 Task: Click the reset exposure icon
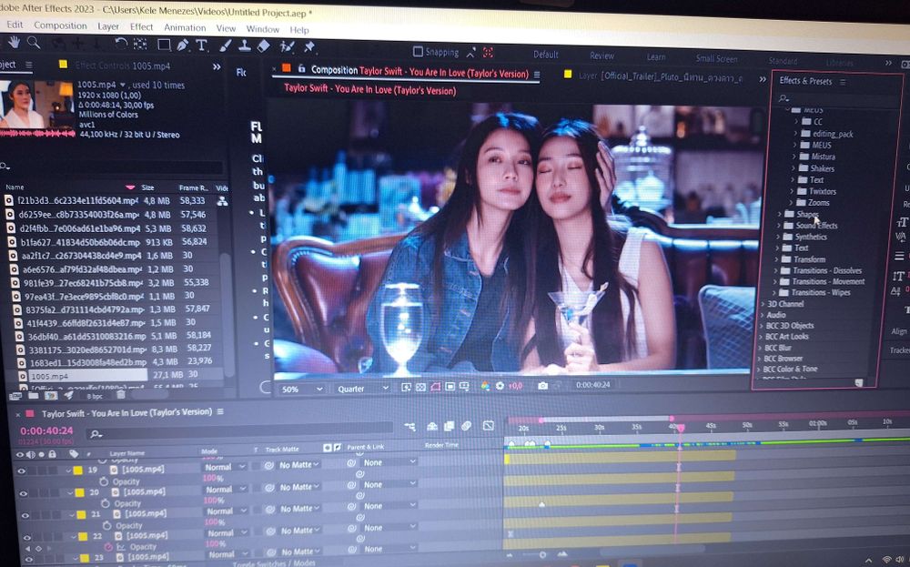click(x=500, y=386)
